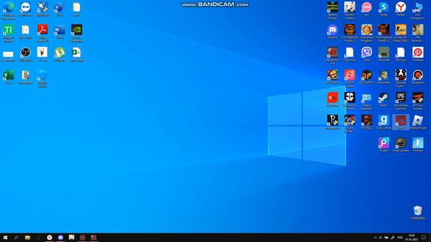Switch to Yandex browser in taskbar

pos(49,237)
